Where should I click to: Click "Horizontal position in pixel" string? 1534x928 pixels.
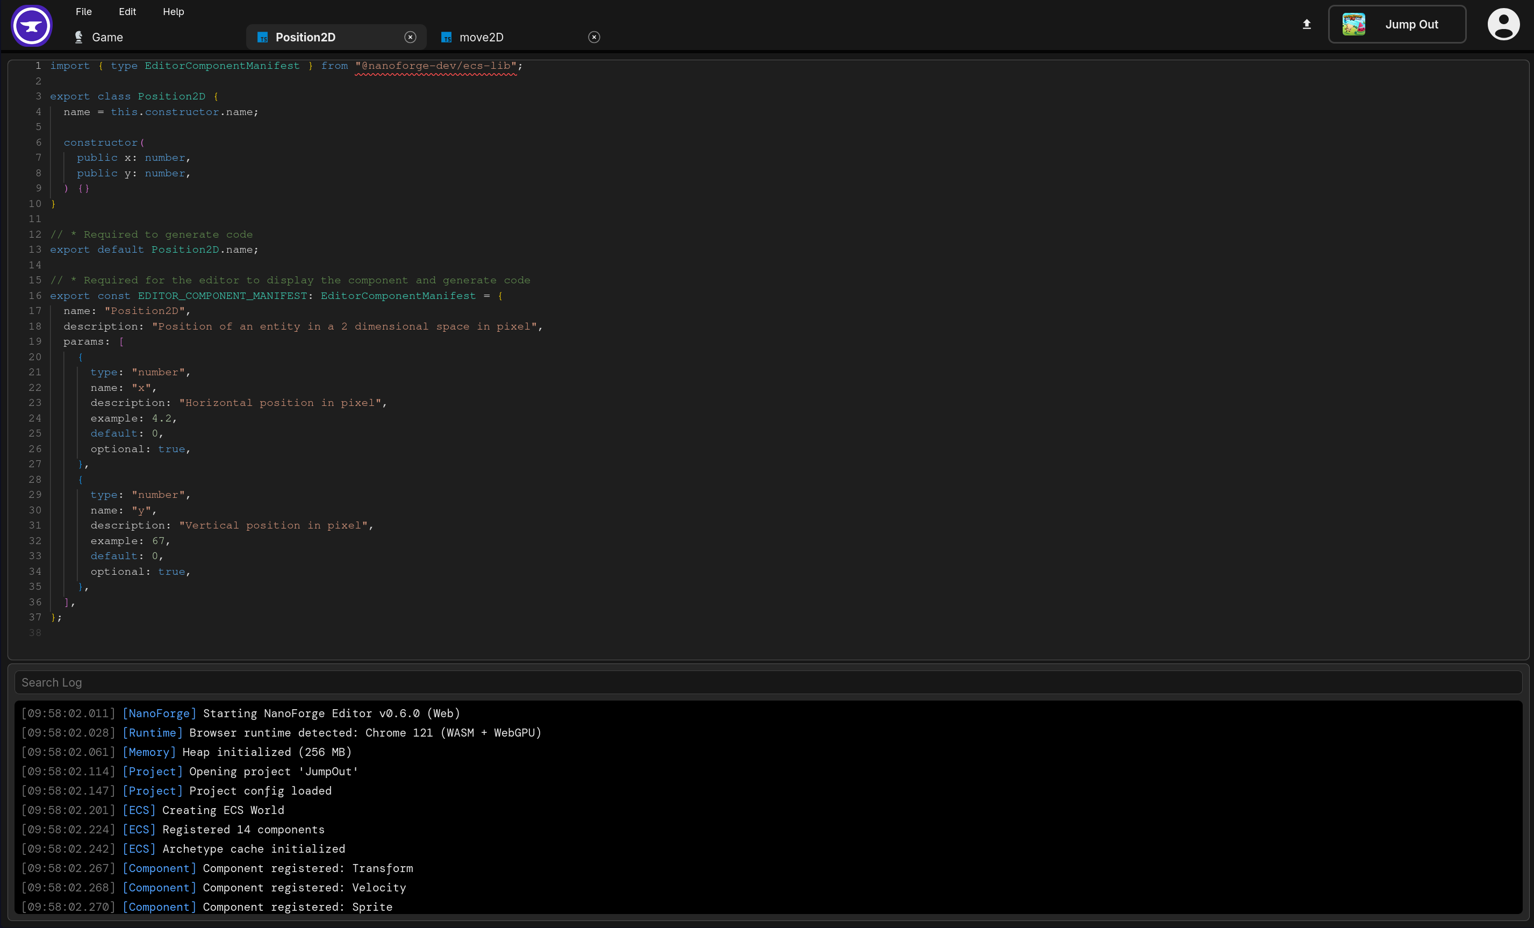pos(280,403)
